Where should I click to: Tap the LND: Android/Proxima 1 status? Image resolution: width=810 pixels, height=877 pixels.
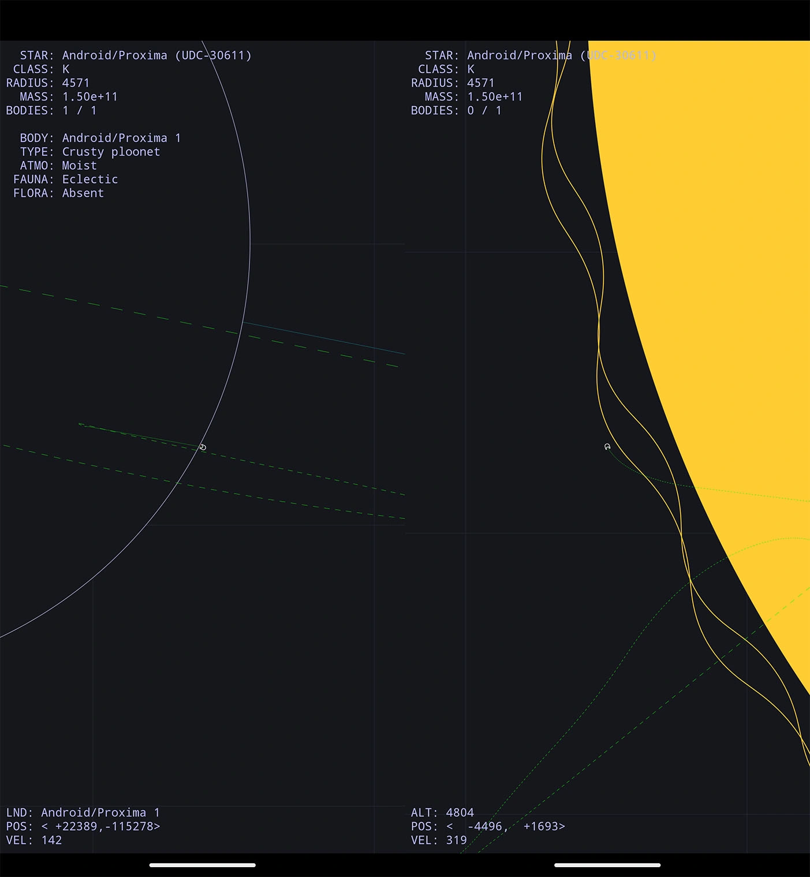[83, 813]
